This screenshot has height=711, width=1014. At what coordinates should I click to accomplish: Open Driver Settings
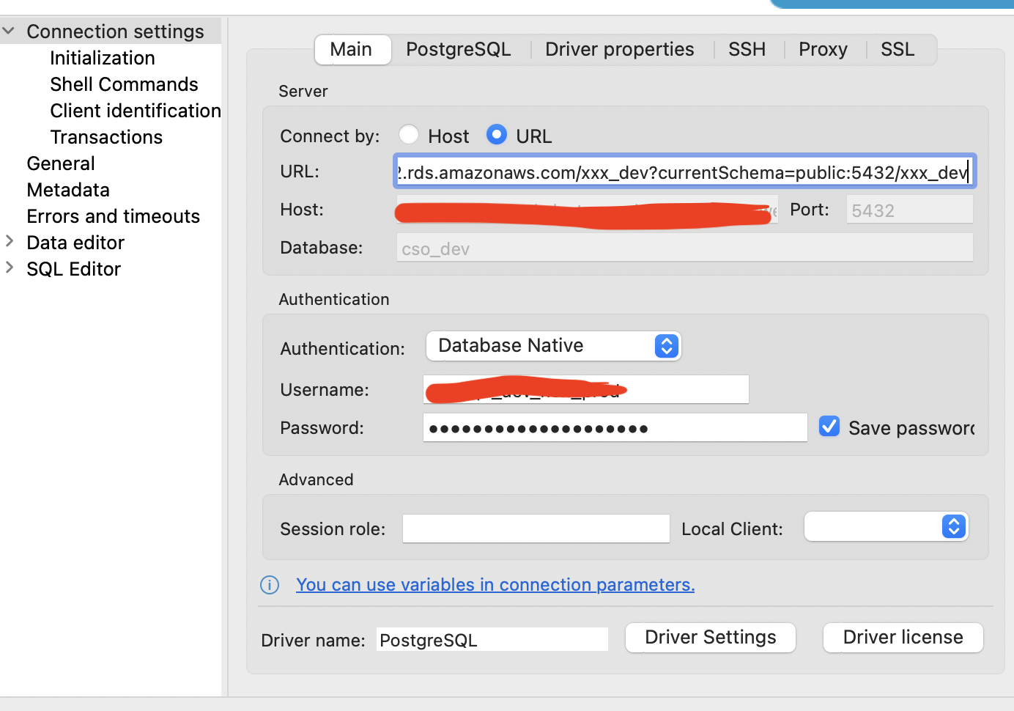(x=710, y=637)
